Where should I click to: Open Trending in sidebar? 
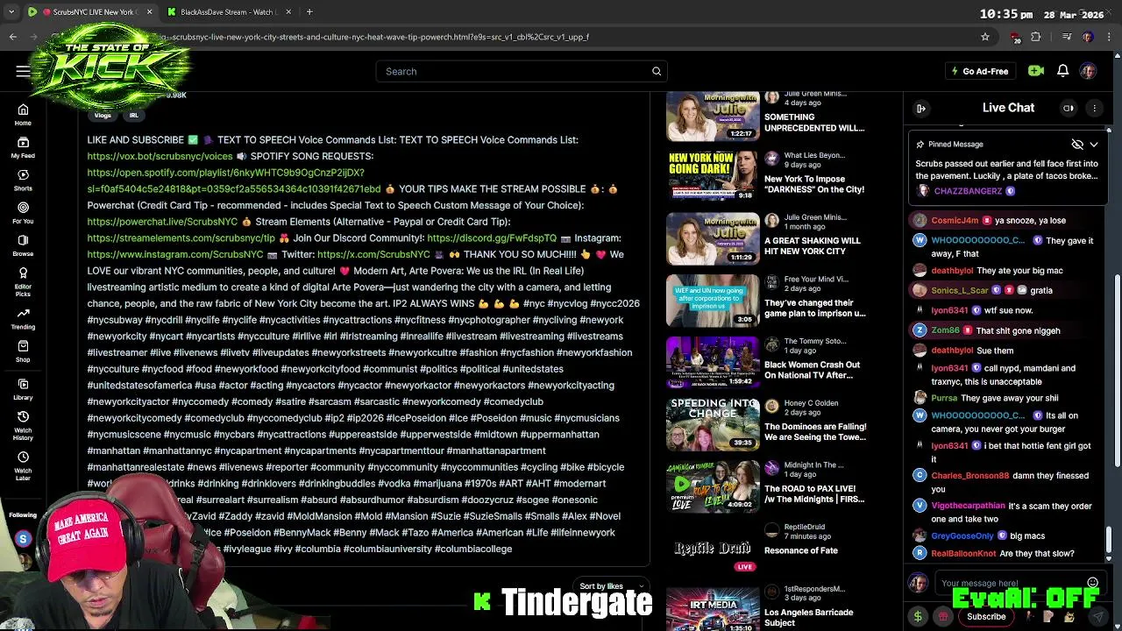23,317
